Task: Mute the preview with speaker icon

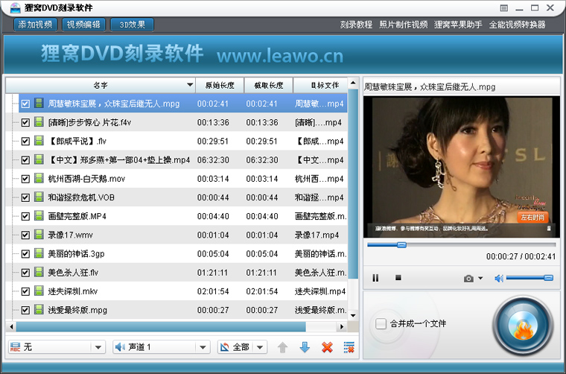Action: [x=499, y=278]
